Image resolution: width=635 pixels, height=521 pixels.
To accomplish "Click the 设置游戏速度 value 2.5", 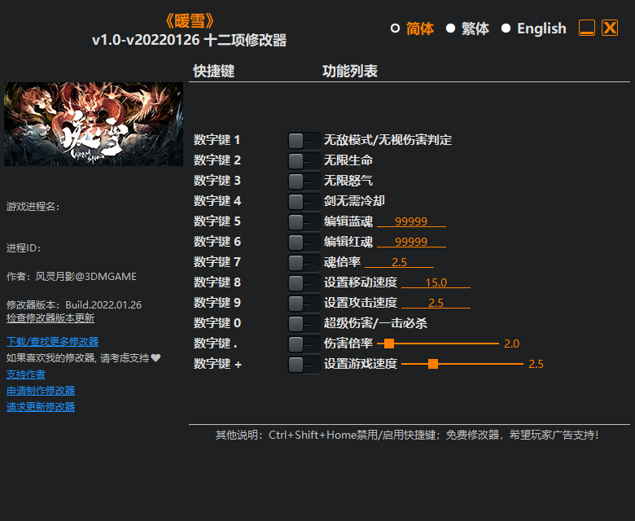I will (x=536, y=364).
